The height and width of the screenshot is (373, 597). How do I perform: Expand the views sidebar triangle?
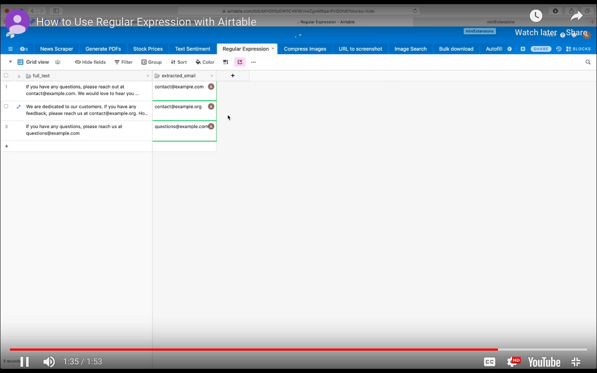[10, 62]
